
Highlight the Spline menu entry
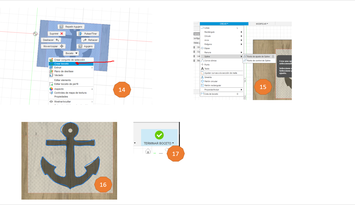(222, 57)
